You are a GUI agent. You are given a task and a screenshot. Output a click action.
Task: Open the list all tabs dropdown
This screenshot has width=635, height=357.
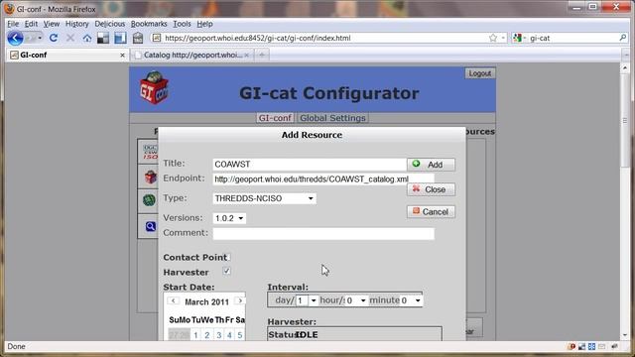coord(626,55)
